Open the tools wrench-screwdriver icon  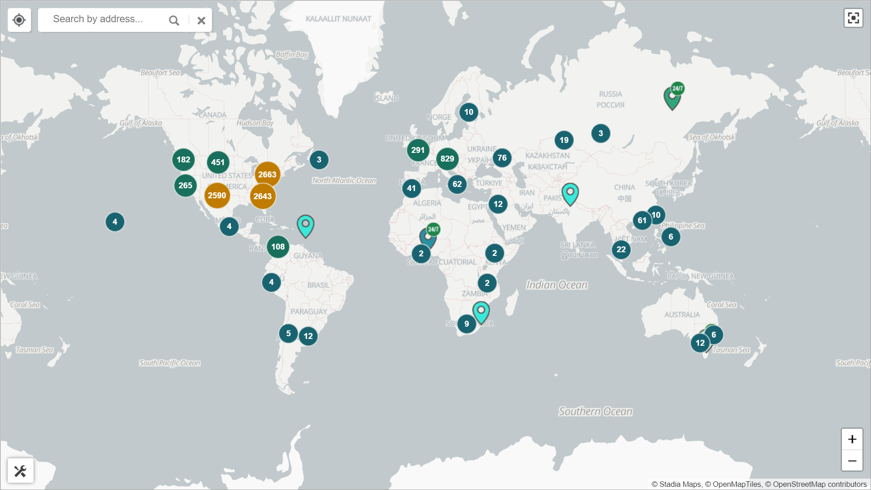coord(20,471)
